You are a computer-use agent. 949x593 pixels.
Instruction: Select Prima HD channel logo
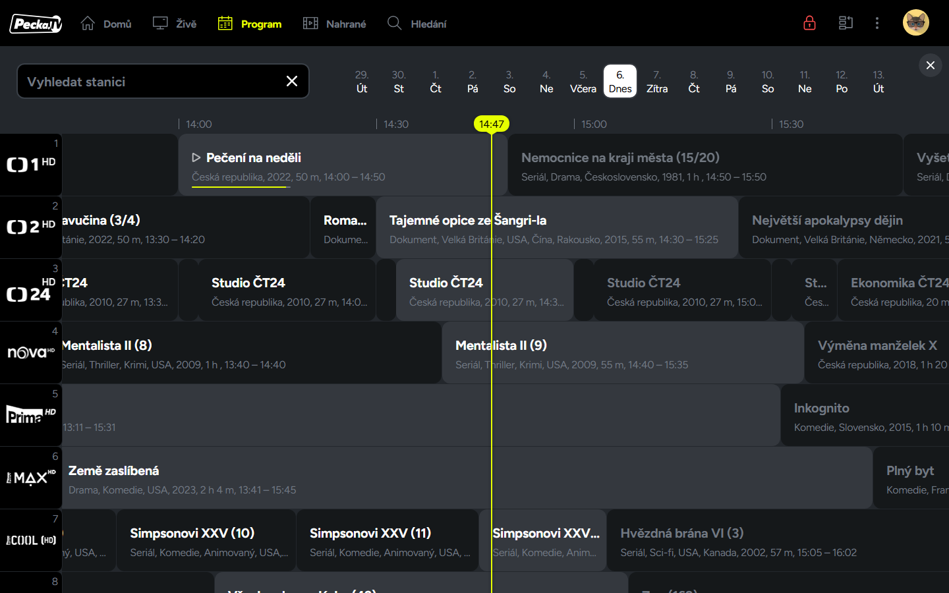pos(31,415)
